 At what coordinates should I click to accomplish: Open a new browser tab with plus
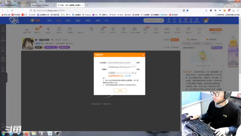pos(87,5)
